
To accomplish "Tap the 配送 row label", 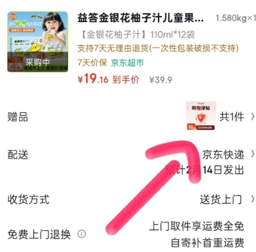I will 18,155.
